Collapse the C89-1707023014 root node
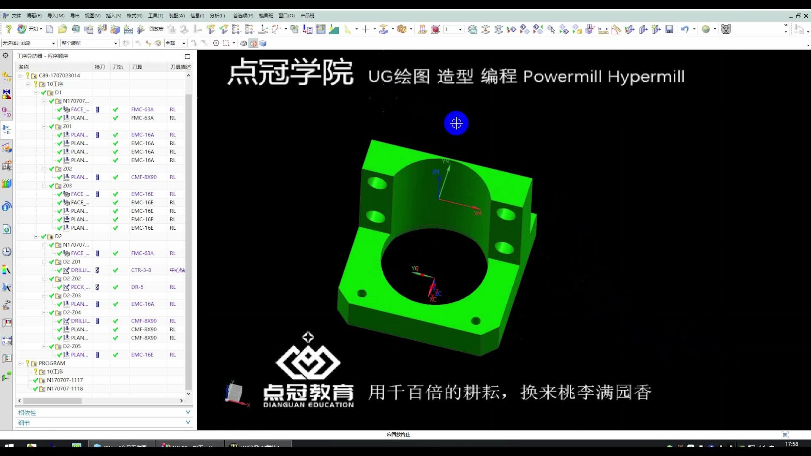This screenshot has width=811, height=456. point(20,76)
